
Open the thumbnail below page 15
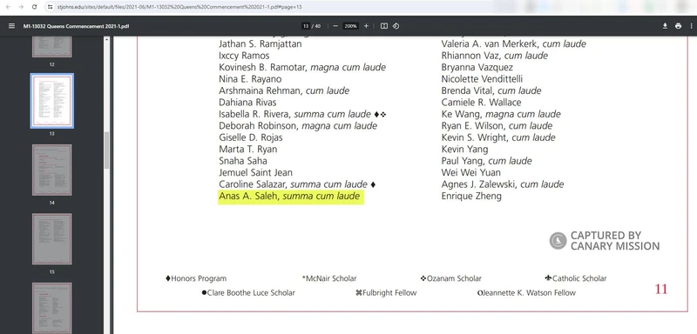pyautogui.click(x=52, y=308)
